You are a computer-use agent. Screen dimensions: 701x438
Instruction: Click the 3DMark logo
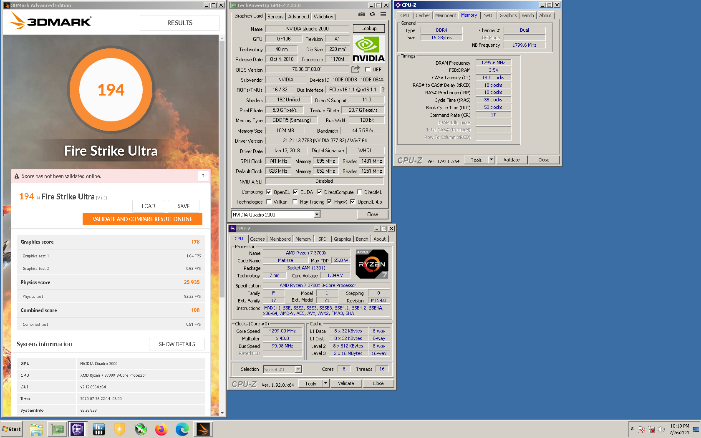tap(50, 20)
